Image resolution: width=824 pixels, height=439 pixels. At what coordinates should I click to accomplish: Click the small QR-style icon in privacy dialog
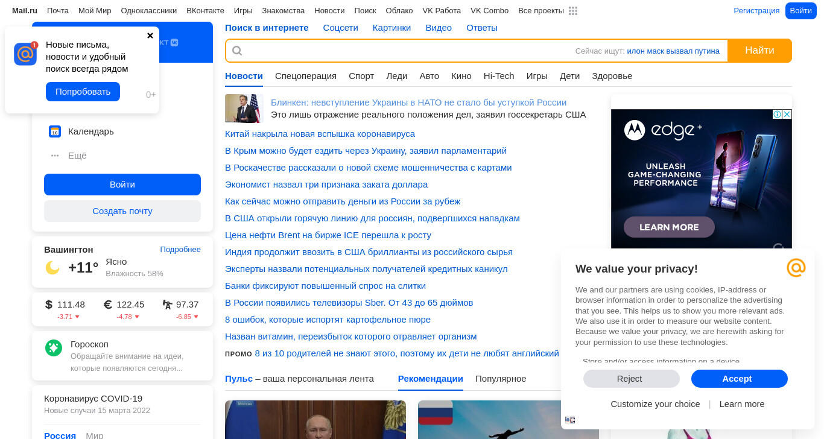tap(570, 420)
